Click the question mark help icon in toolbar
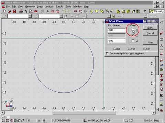The image size is (165, 123). (145, 11)
